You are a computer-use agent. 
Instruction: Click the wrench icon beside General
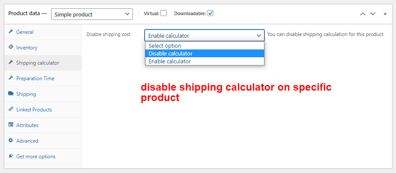click(x=11, y=32)
